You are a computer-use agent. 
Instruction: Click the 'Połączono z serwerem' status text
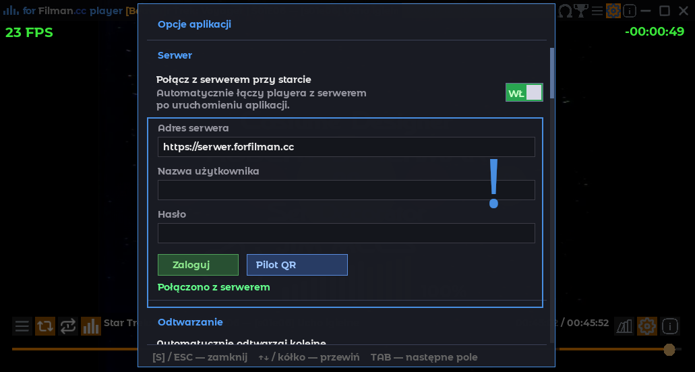pos(214,287)
